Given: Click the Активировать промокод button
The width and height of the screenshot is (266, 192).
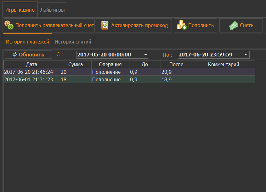Looking at the screenshot, I should 134,25.
